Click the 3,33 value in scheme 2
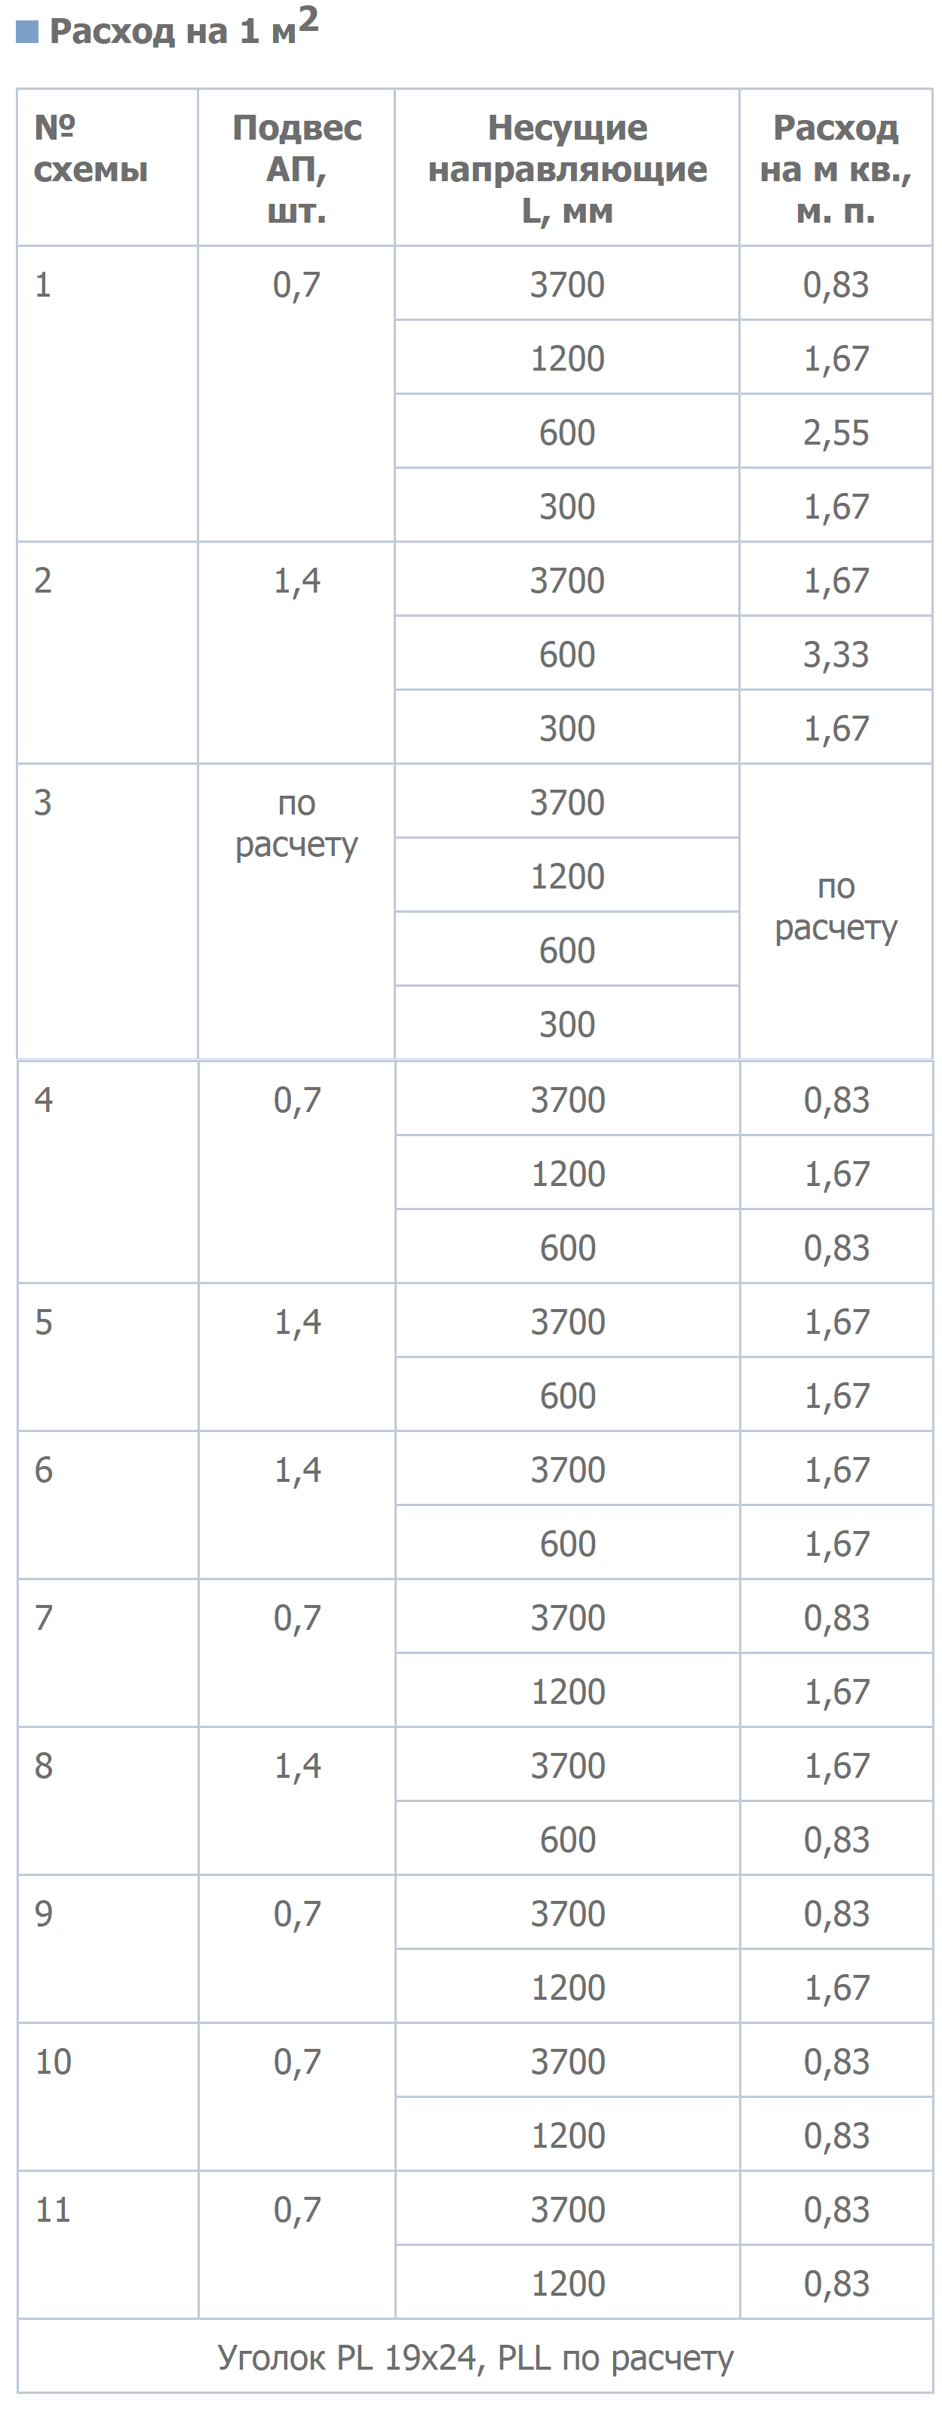The width and height of the screenshot is (942, 2415). 836,654
